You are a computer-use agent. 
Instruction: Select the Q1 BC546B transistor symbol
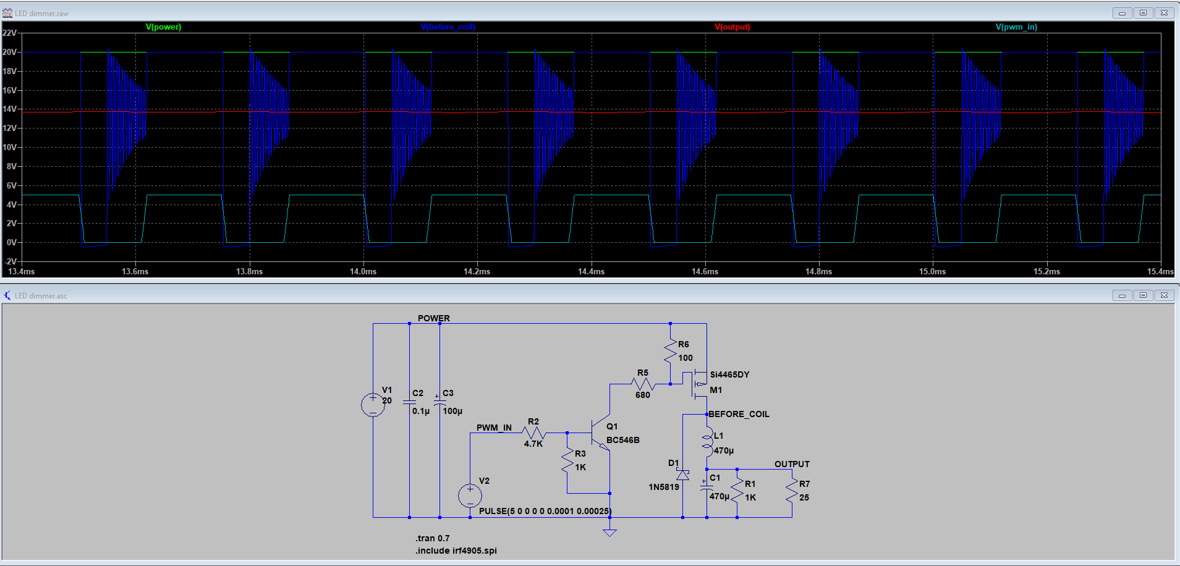coord(600,433)
